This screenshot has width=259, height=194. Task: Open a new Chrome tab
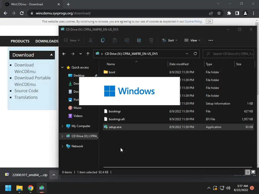point(68,4)
